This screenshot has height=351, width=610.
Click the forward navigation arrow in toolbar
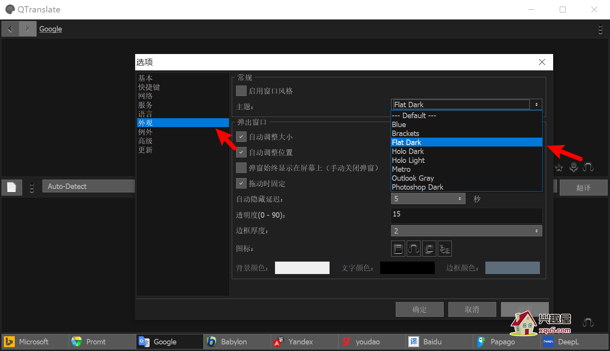28,29
